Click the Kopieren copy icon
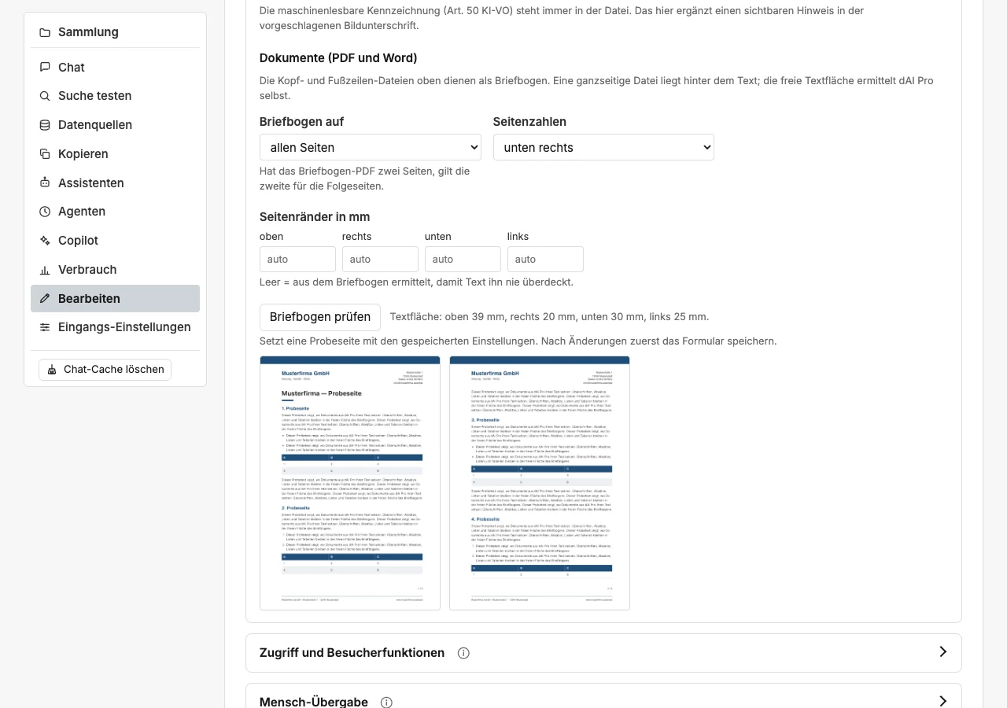Viewport: 1007px width, 708px height. point(45,154)
